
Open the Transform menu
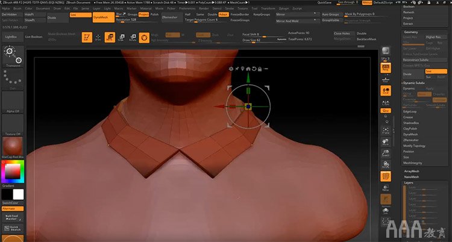[x=268, y=8]
